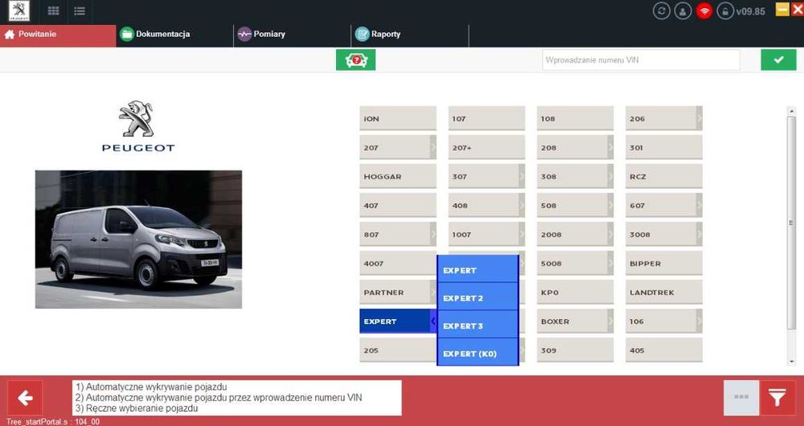
Task: Switch to the Powitanie tab
Action: (58, 35)
